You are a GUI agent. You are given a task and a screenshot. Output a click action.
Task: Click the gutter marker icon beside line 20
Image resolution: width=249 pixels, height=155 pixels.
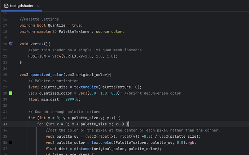click(x=10, y=44)
